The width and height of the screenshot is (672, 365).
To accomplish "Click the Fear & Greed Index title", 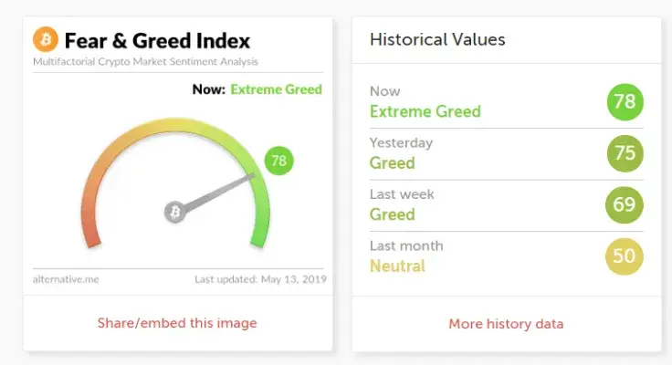I will tap(156, 41).
